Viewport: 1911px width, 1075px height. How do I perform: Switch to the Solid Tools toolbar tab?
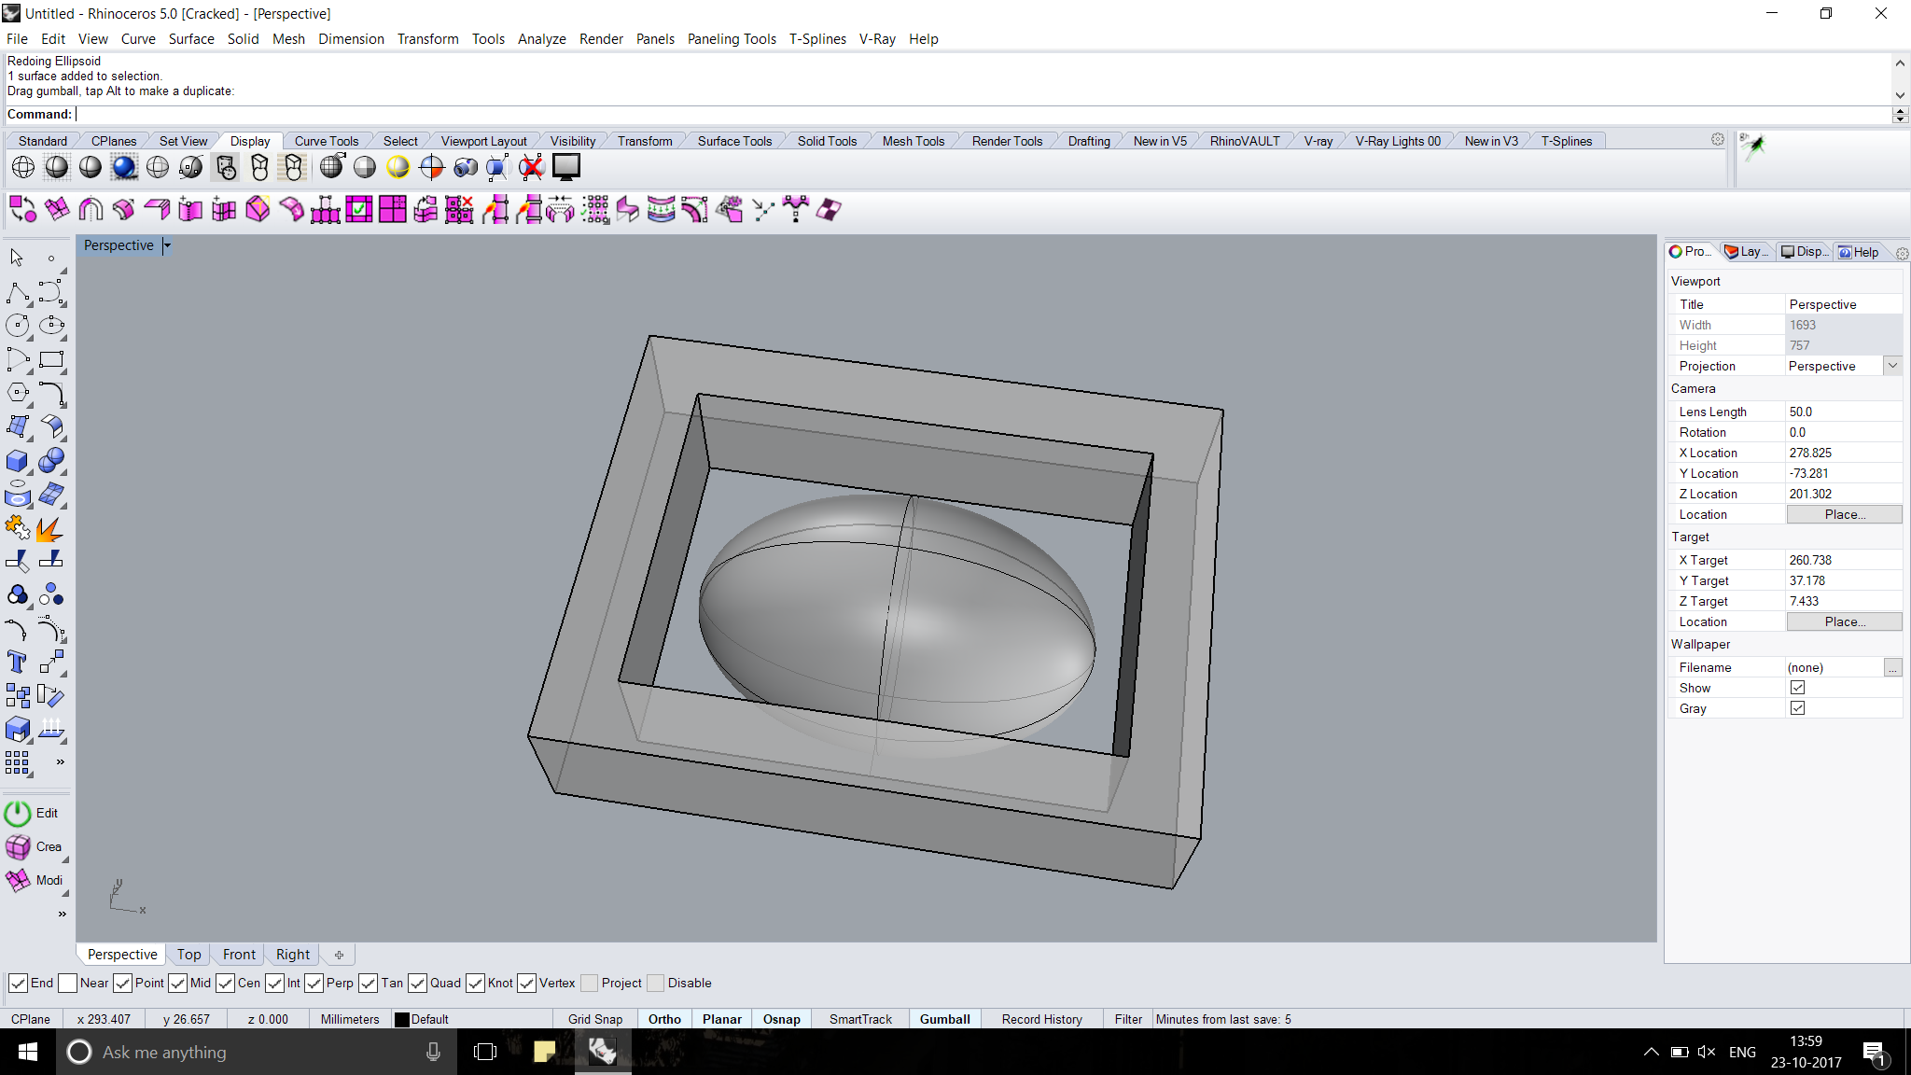(x=827, y=141)
